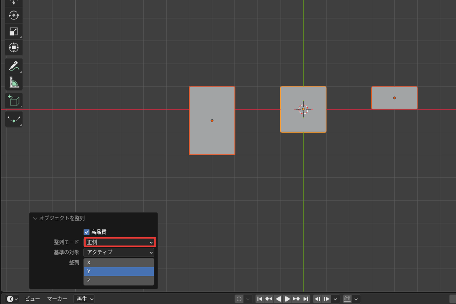
Task: Open the 再生 playback dropdown
Action: click(85, 299)
